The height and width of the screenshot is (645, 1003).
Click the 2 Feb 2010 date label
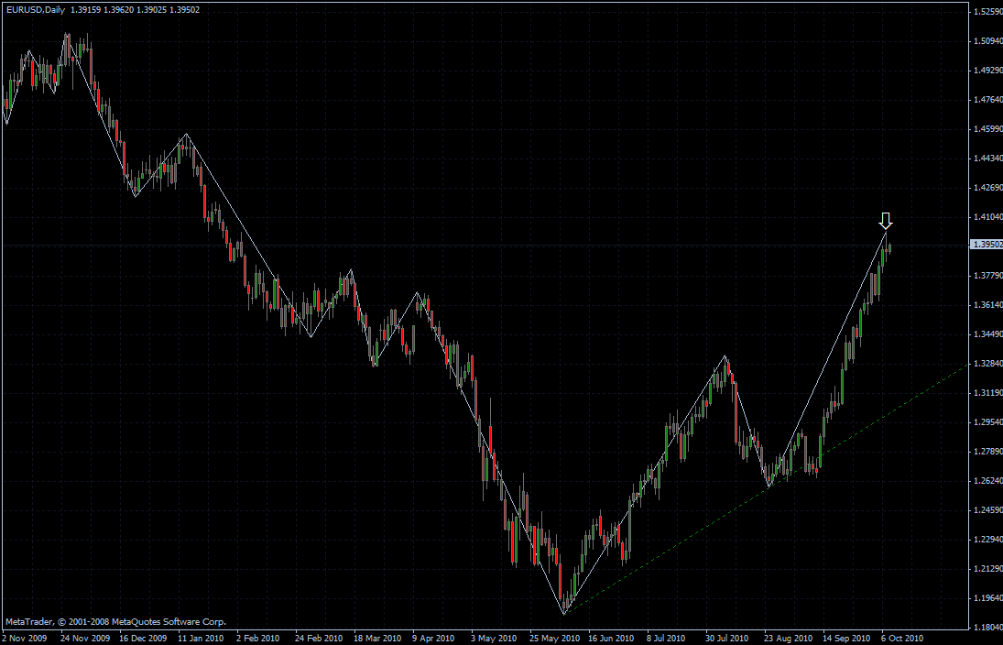[x=257, y=638]
